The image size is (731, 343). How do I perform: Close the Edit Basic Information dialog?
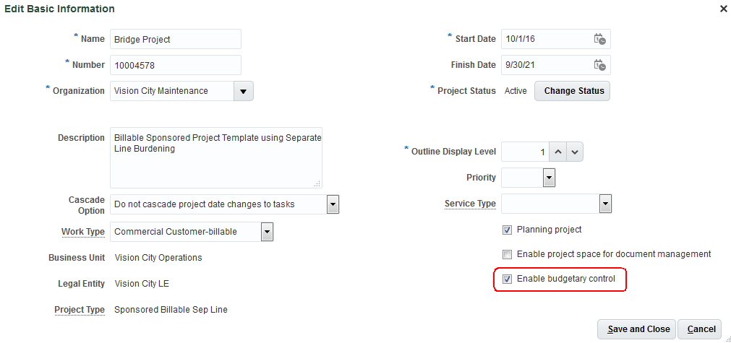(723, 9)
